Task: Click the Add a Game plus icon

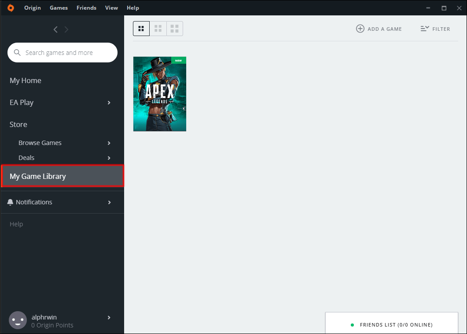Action: pos(360,28)
